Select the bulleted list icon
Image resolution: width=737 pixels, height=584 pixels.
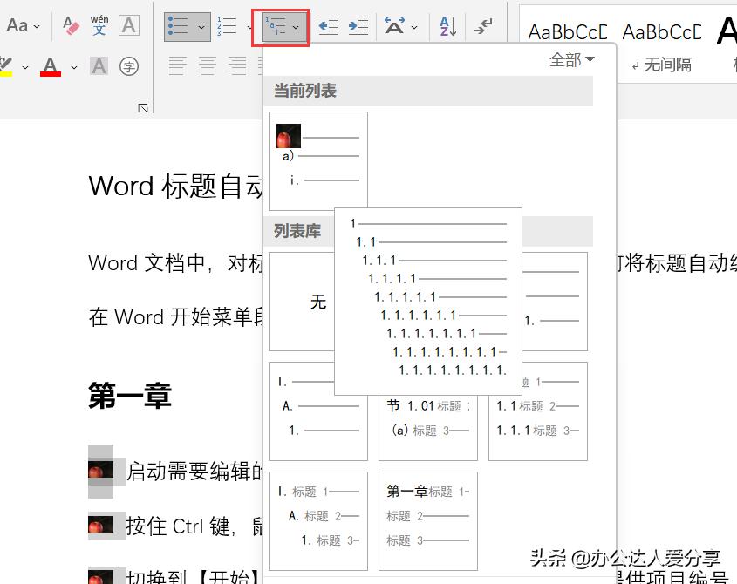coord(181,25)
